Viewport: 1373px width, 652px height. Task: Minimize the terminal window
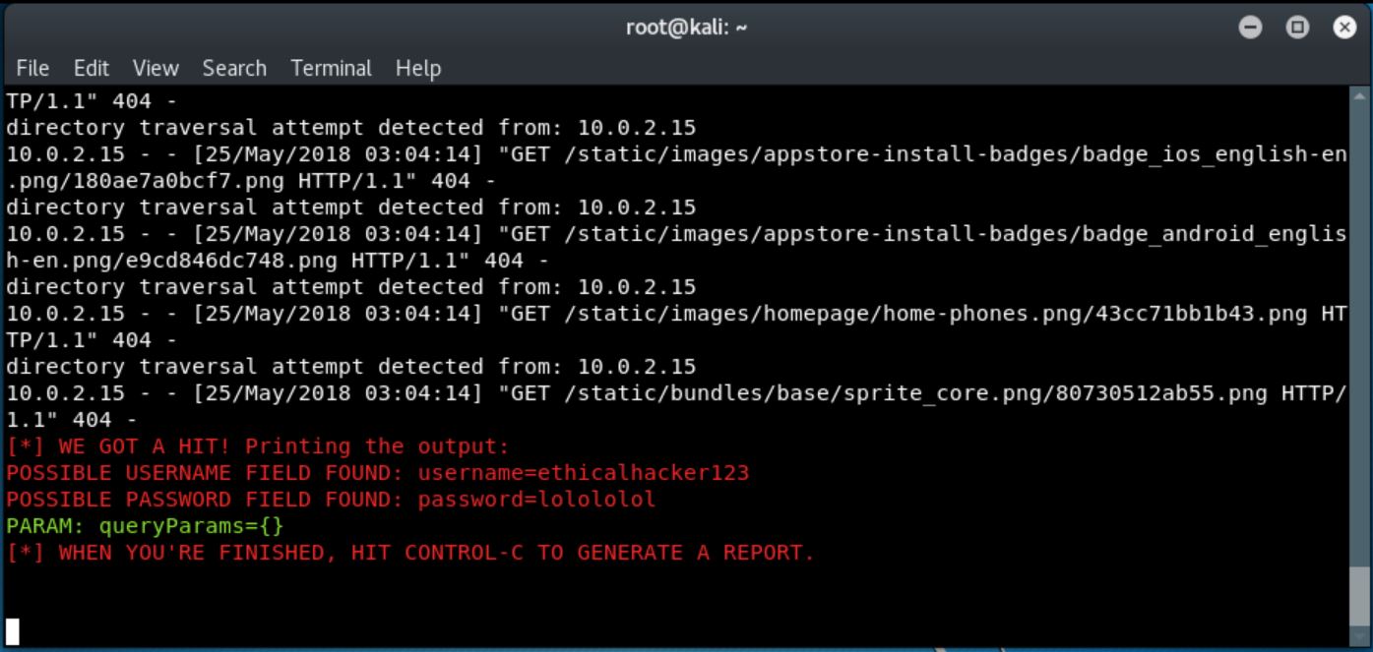pos(1250,28)
